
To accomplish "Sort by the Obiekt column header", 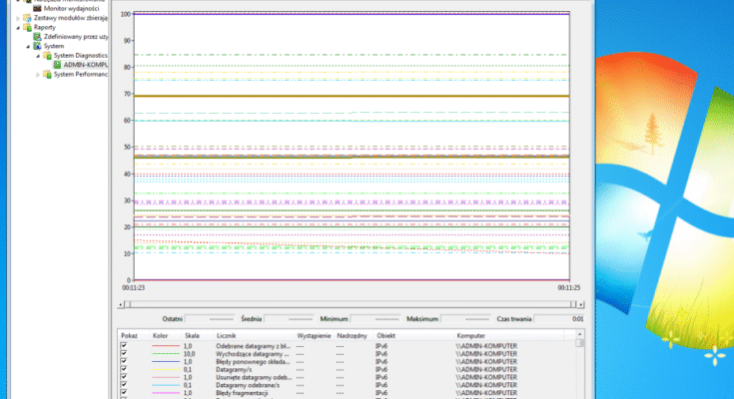I will [386, 335].
